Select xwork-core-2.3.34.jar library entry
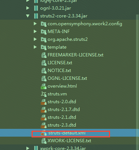The height and width of the screenshot is (150, 139). pyautogui.click(x=63, y=148)
